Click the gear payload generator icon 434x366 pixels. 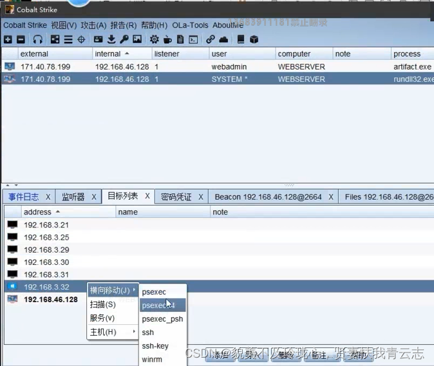click(154, 39)
